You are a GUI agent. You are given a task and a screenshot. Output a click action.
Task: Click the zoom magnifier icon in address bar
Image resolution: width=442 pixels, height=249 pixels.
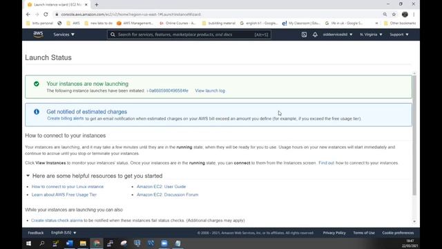[x=385, y=15]
